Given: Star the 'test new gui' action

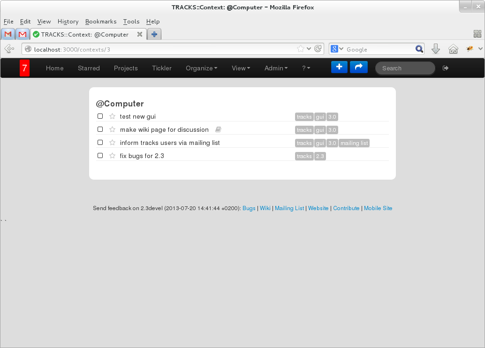Looking at the screenshot, I should tap(112, 116).
